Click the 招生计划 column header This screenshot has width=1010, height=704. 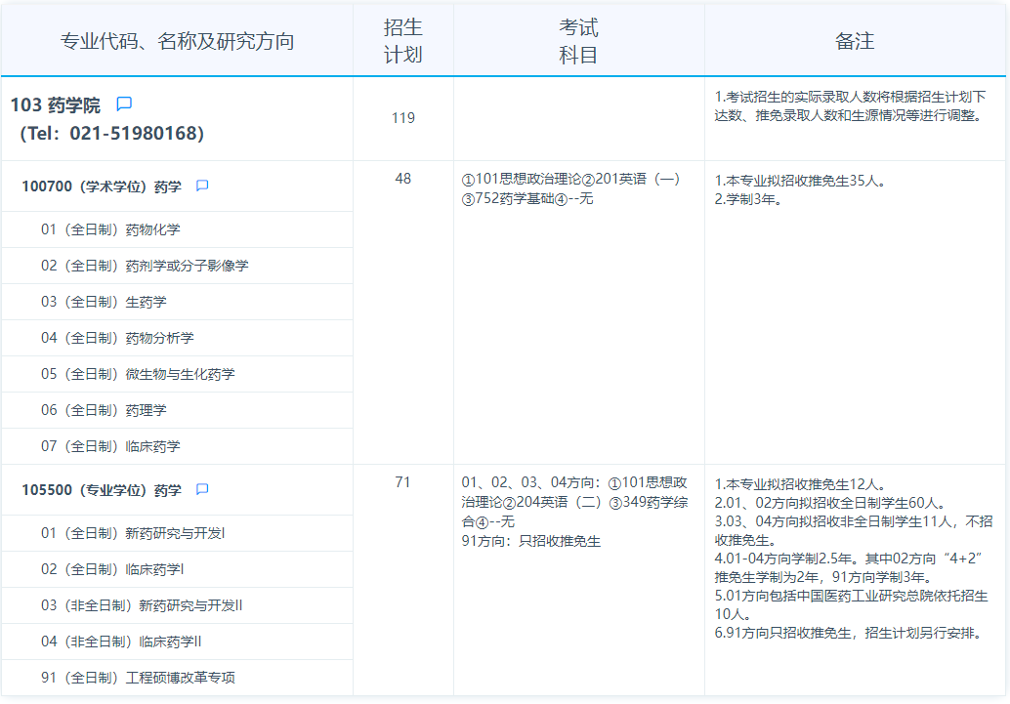coord(402,41)
